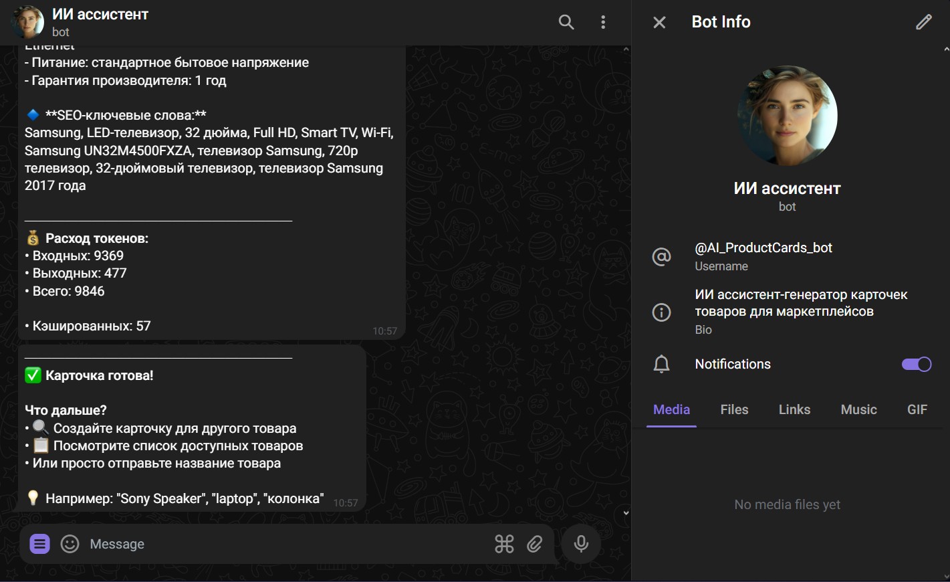950x582 pixels.
Task: Click the "SEO-ключевые слова" heading
Action: pyautogui.click(x=126, y=115)
